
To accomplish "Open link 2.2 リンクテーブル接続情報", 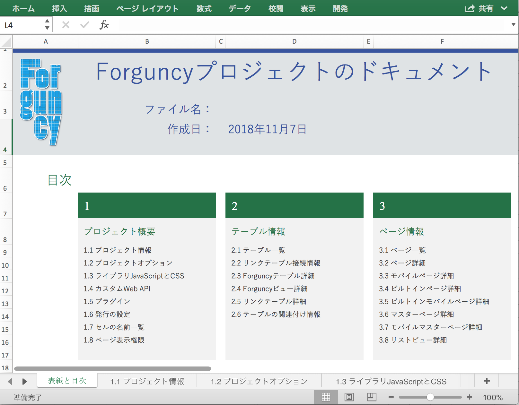I will [276, 263].
